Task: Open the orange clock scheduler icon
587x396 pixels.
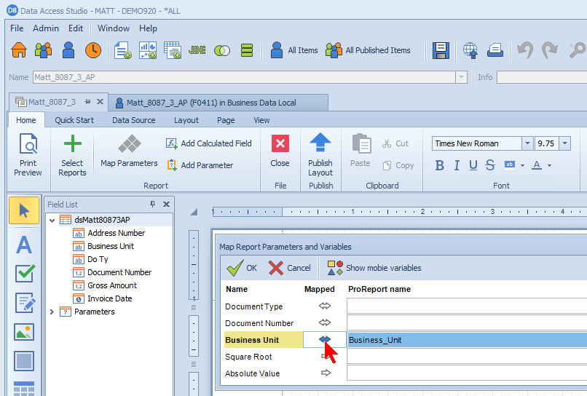Action: click(x=92, y=50)
